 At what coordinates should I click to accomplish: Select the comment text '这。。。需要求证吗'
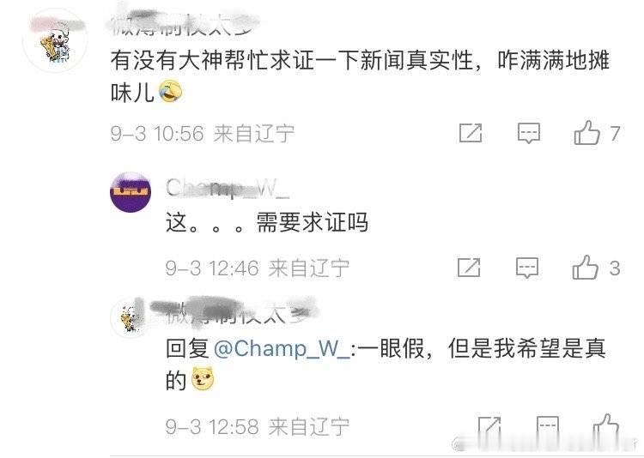point(267,222)
